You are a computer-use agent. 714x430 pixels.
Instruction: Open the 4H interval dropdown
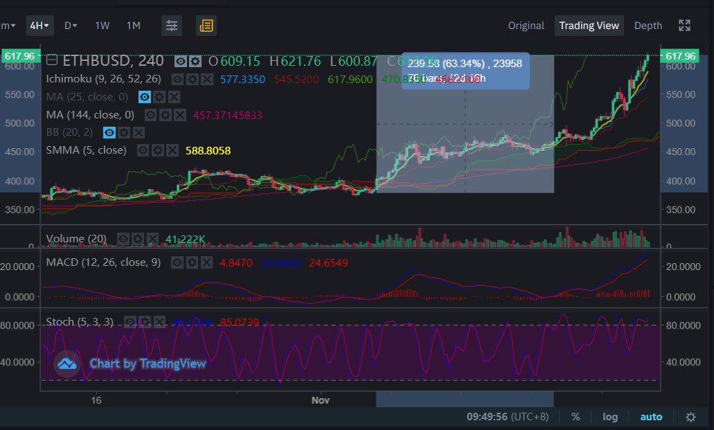(39, 26)
